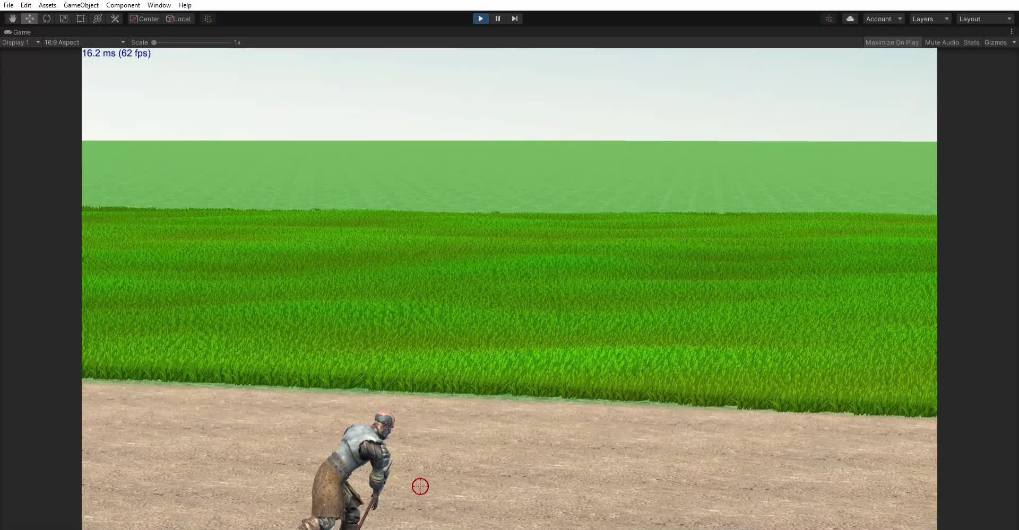Pause the running game
Screen dimensions: 1019x530
coord(497,19)
